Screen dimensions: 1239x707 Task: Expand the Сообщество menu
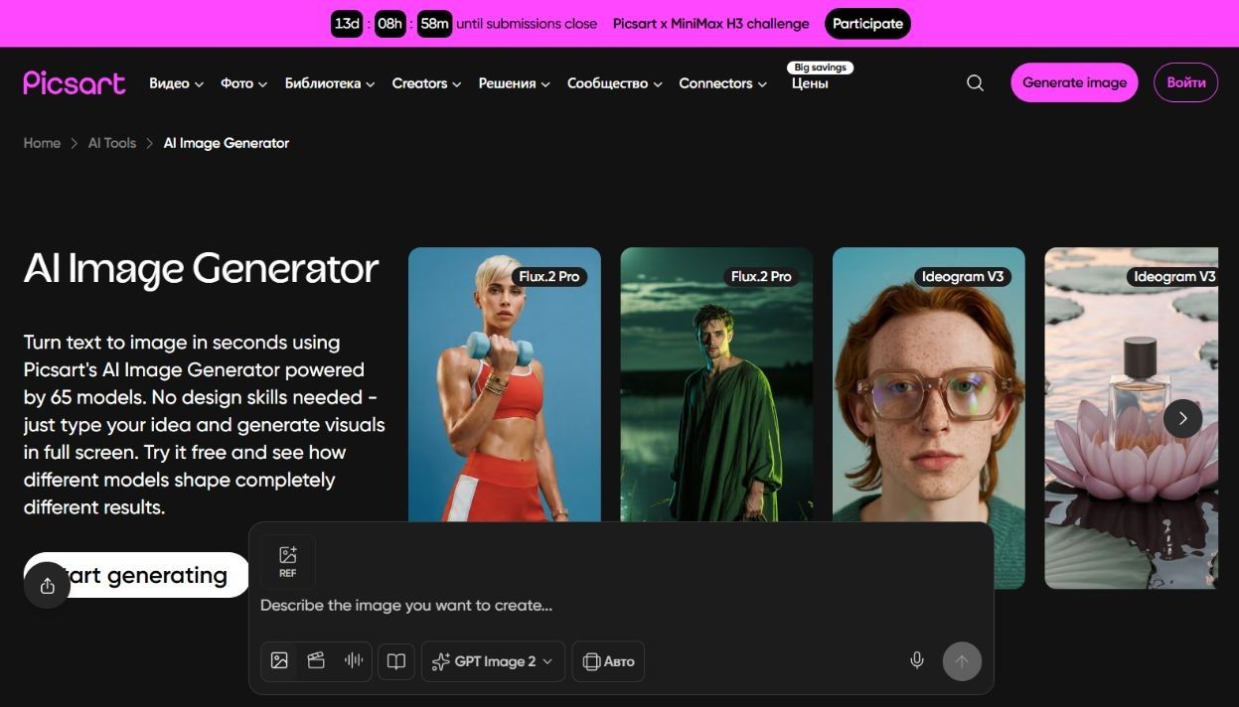(614, 83)
